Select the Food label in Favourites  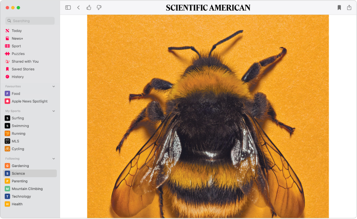[16, 93]
